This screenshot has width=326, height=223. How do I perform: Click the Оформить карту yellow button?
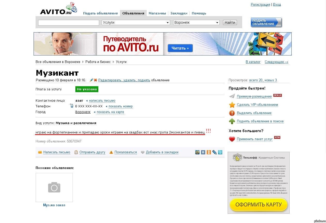pyautogui.click(x=258, y=205)
